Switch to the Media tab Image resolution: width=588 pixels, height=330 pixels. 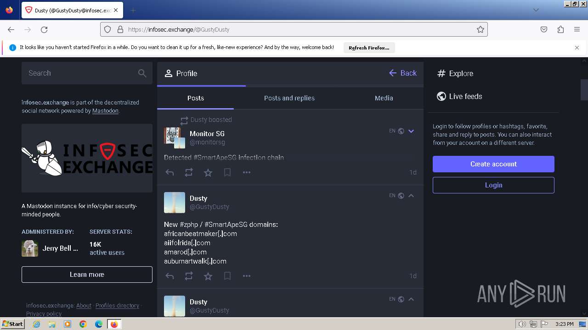coord(384,98)
